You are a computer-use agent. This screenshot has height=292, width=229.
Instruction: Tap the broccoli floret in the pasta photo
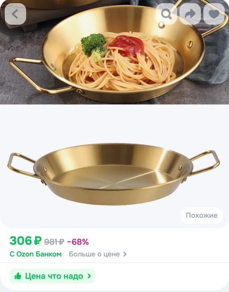93,46
